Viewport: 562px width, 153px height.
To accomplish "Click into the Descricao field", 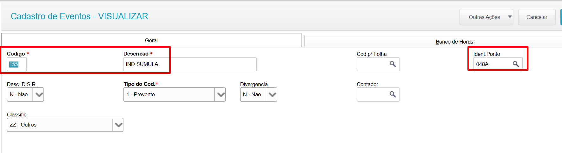I will [x=190, y=64].
